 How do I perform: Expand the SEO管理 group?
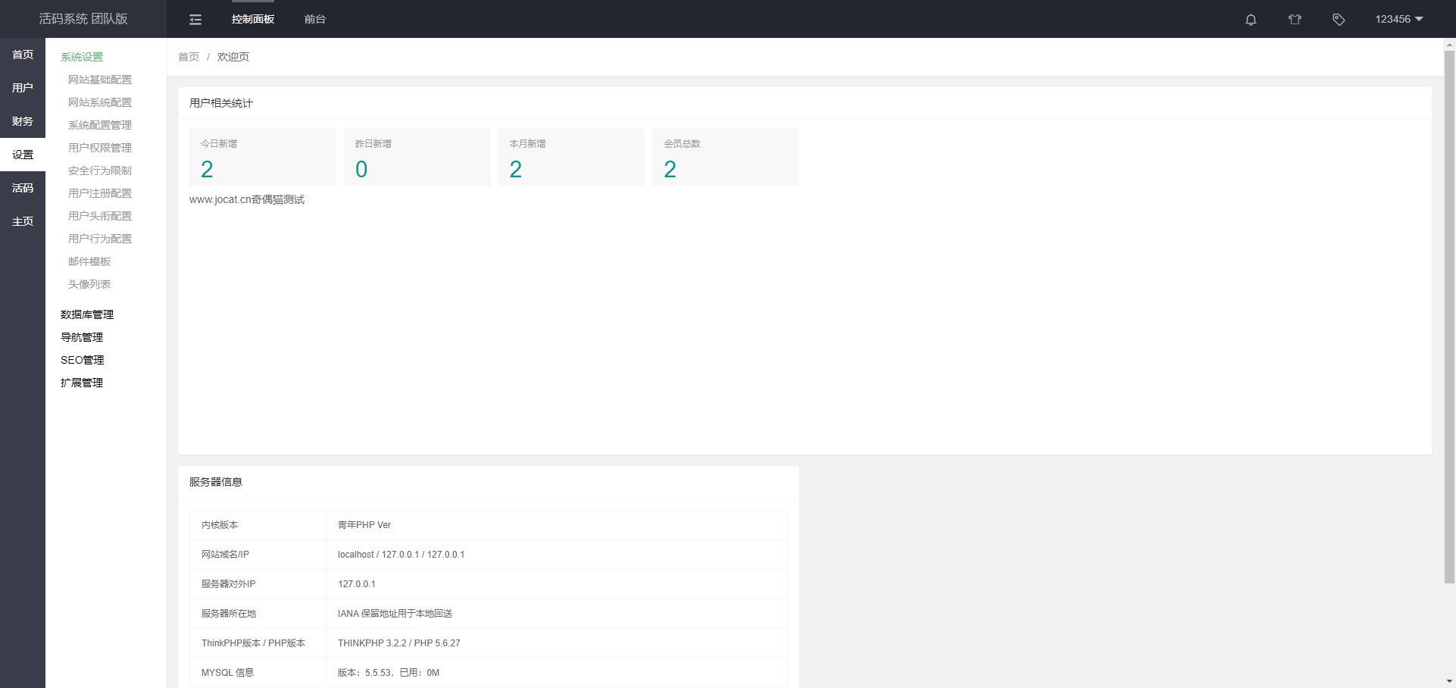coord(83,360)
